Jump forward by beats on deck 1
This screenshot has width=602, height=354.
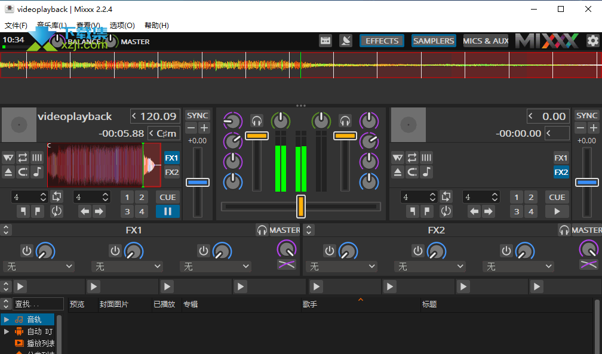click(99, 211)
